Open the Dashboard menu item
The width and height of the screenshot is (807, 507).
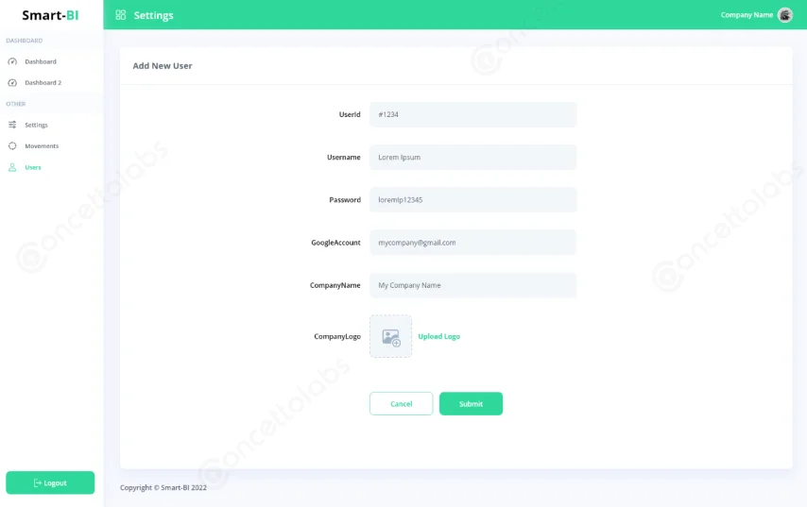(x=41, y=61)
